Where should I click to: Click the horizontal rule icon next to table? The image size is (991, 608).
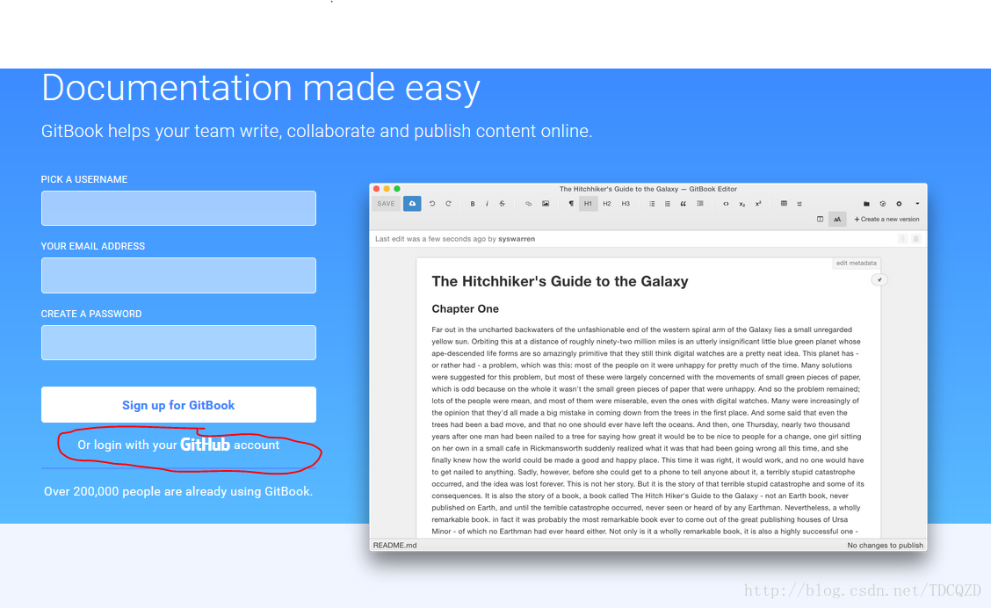(x=799, y=204)
